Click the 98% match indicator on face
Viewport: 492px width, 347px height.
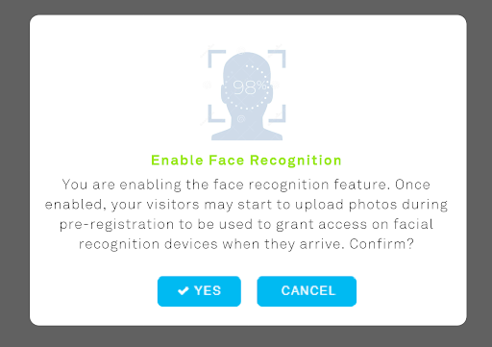[x=250, y=87]
